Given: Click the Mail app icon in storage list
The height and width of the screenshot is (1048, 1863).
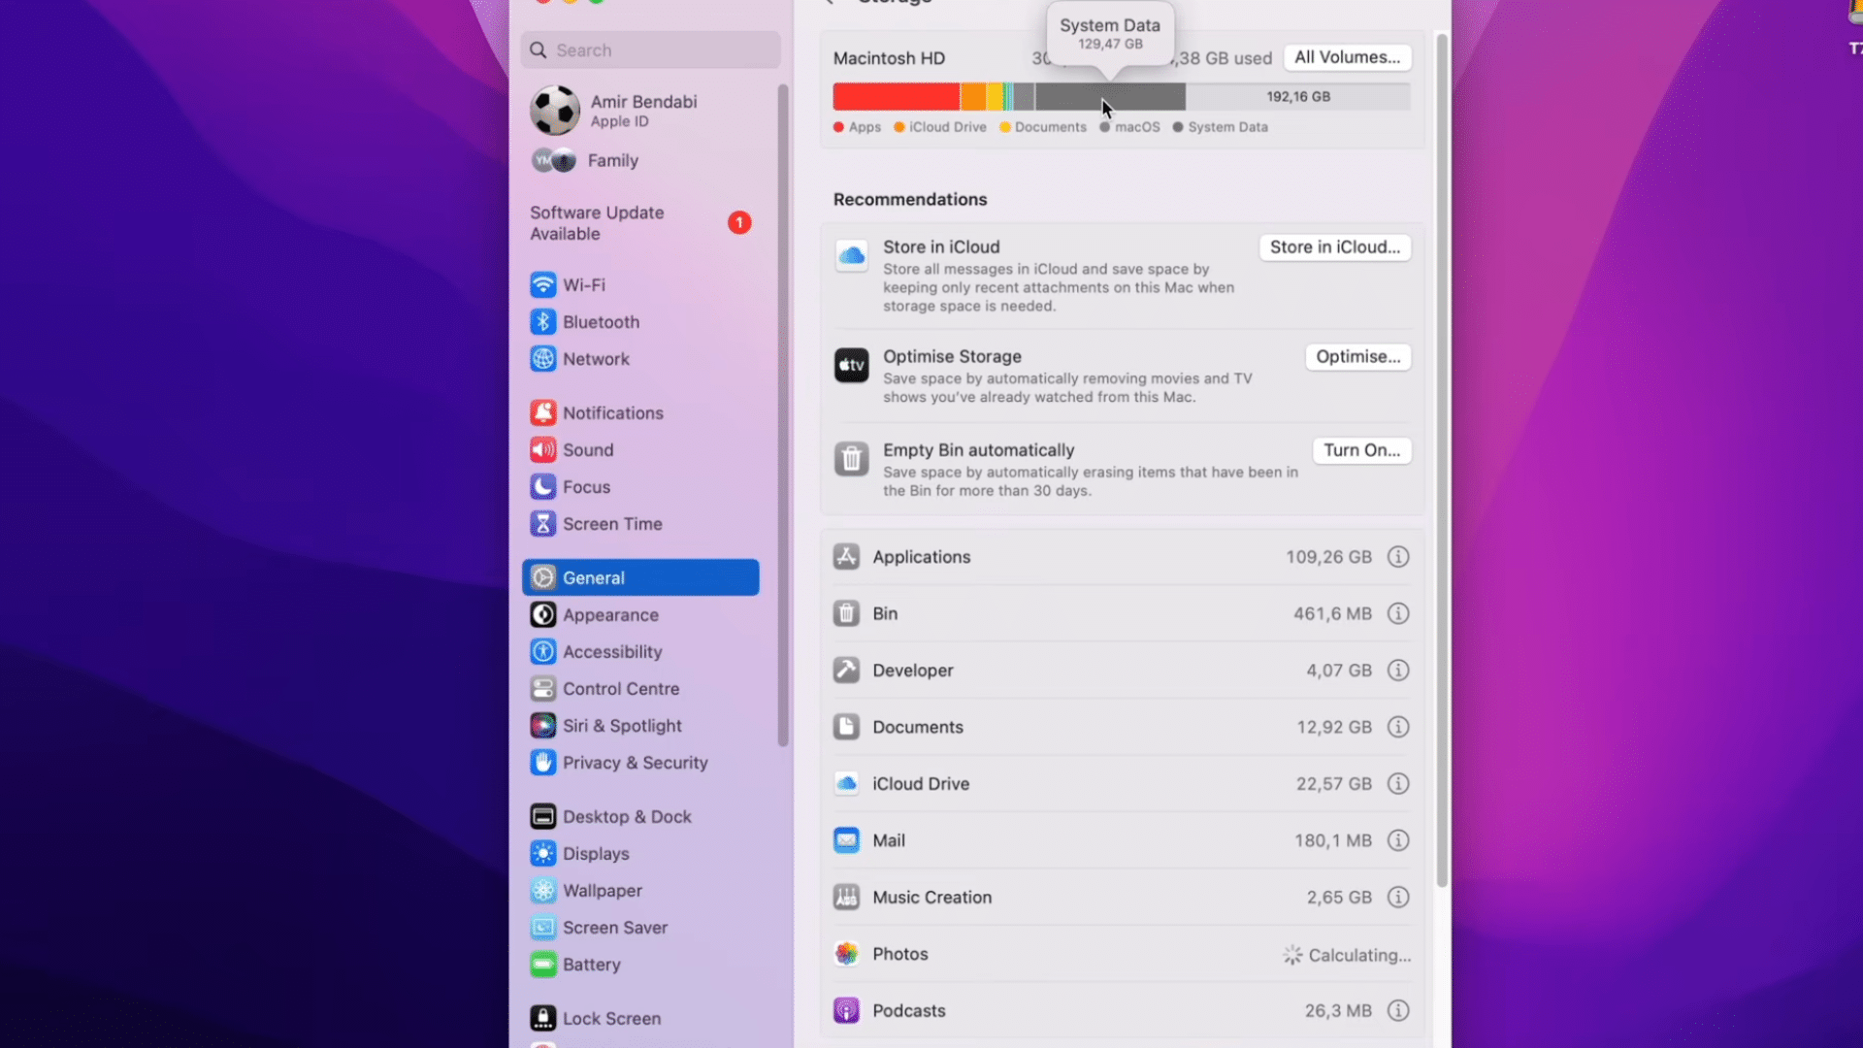Looking at the screenshot, I should pyautogui.click(x=846, y=840).
